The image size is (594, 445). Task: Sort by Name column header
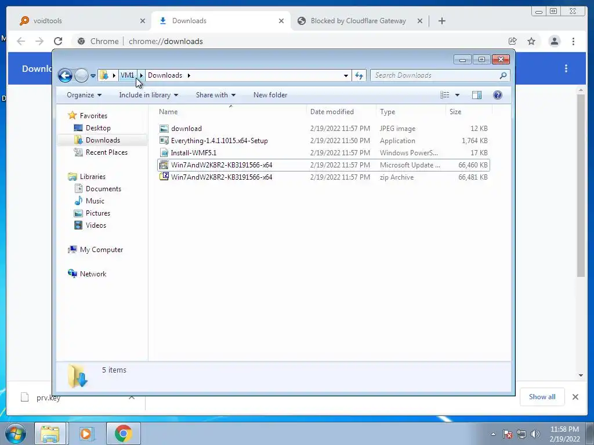point(231,112)
